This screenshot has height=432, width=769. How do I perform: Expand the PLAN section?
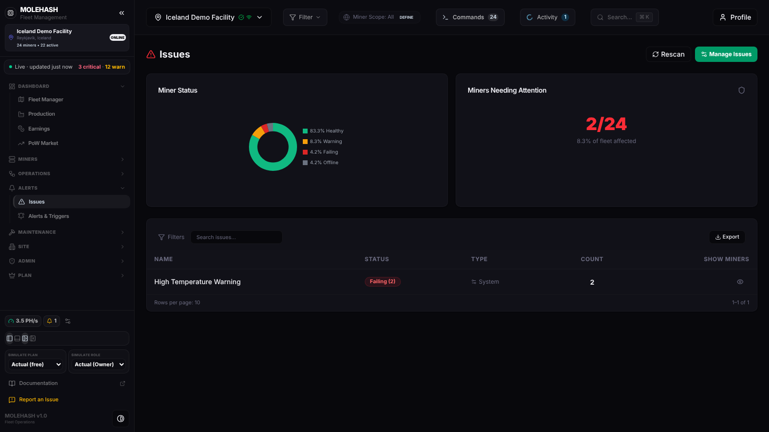coord(67,276)
